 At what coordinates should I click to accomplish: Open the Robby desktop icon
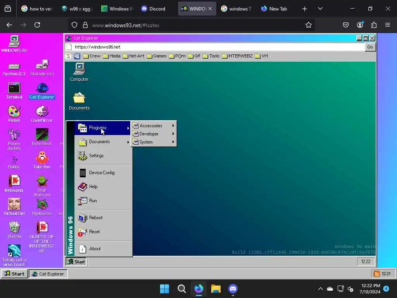[14, 163]
